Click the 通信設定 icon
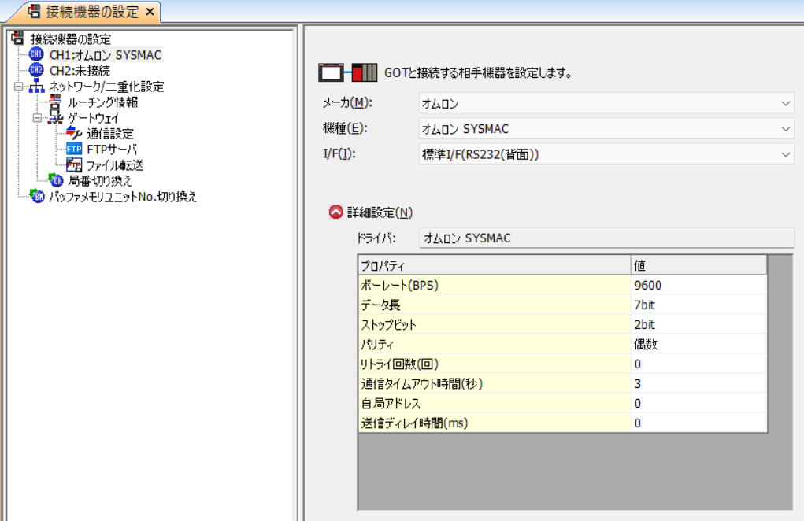Image resolution: width=804 pixels, height=521 pixels. point(74,134)
